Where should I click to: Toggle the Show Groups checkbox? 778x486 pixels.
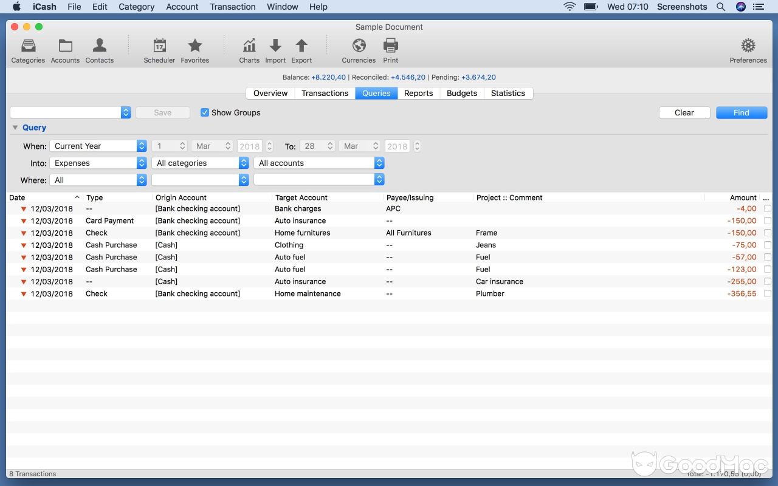[x=205, y=112]
